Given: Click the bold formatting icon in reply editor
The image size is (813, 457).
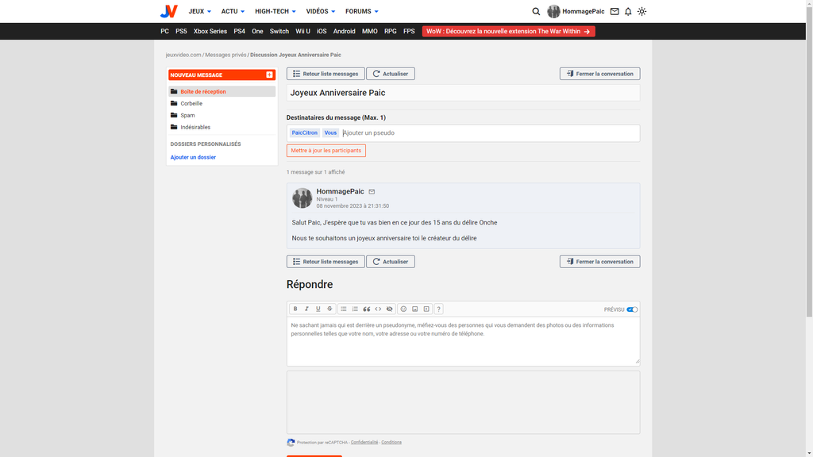Looking at the screenshot, I should coord(295,309).
